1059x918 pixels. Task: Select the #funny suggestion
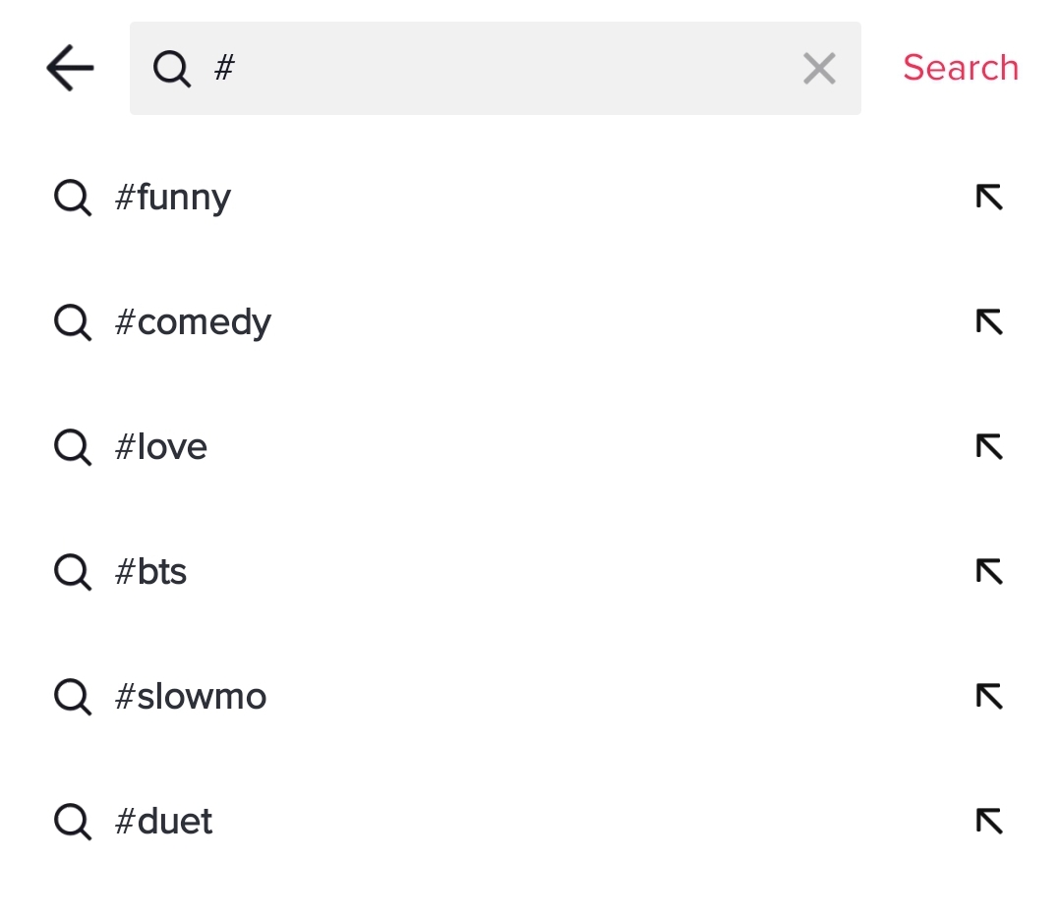[x=174, y=198]
